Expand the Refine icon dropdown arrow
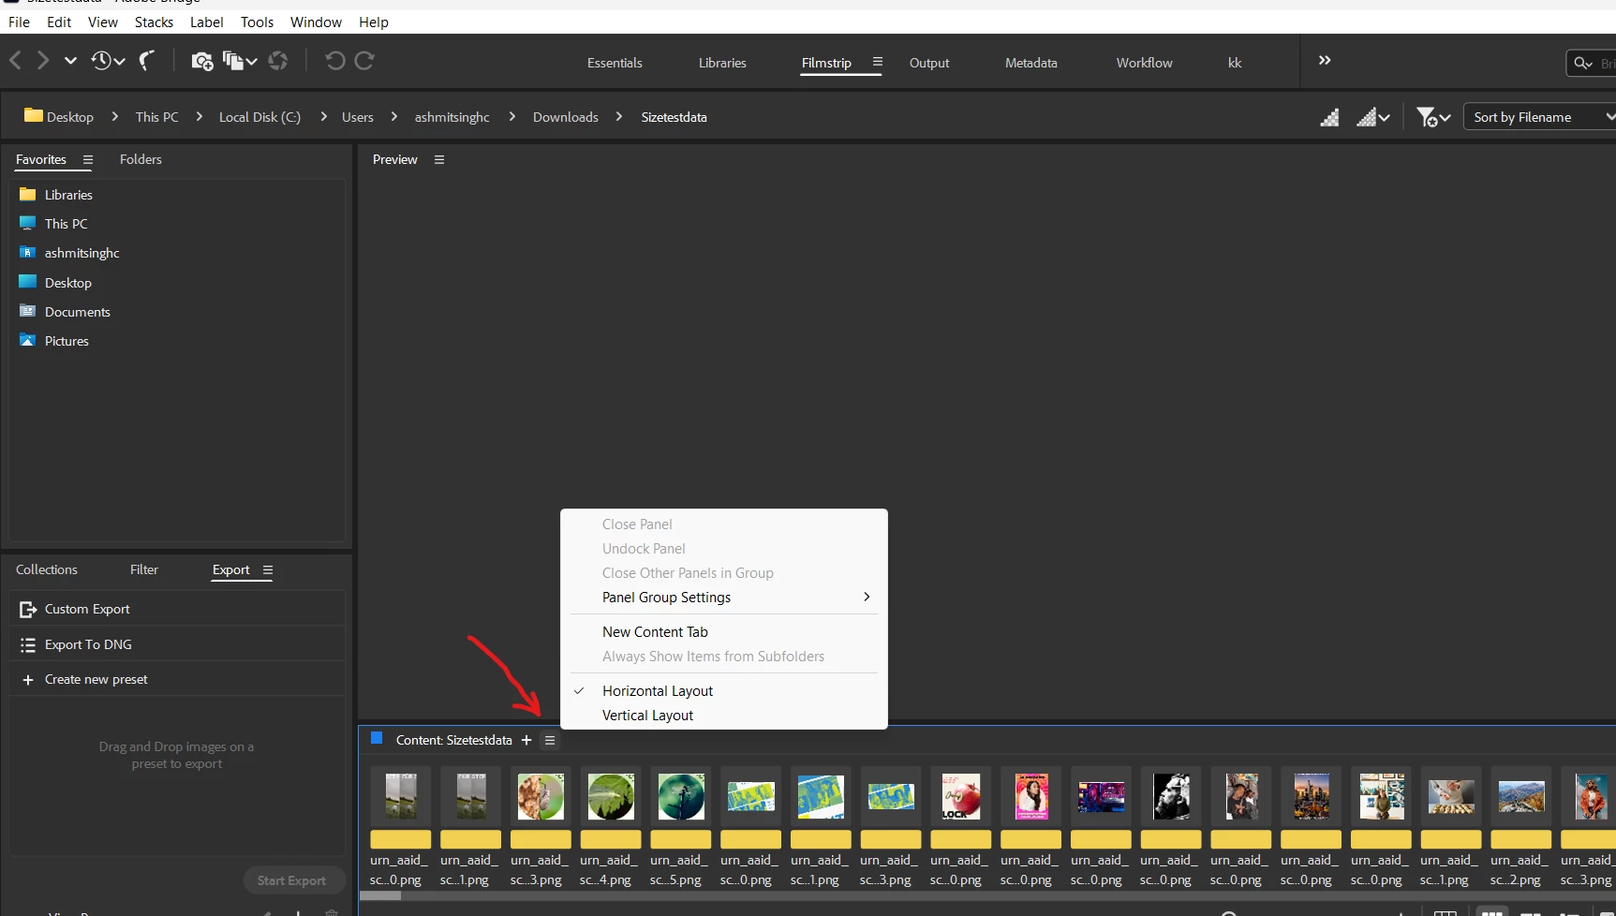Image resolution: width=1616 pixels, height=916 pixels. point(251,62)
